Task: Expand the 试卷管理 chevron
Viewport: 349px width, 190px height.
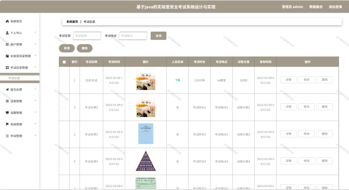Action: point(35,101)
